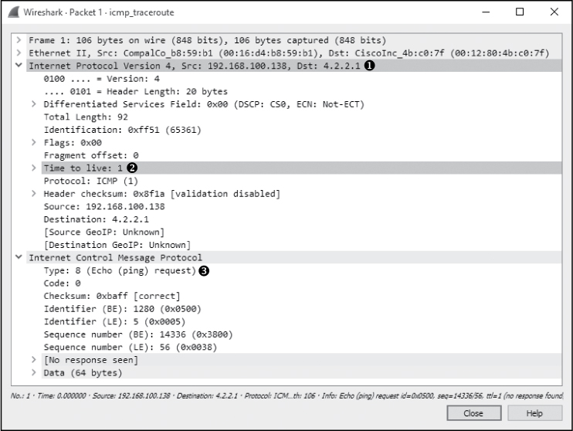Select the Sequence number (BE): 14336 field

tap(301, 334)
